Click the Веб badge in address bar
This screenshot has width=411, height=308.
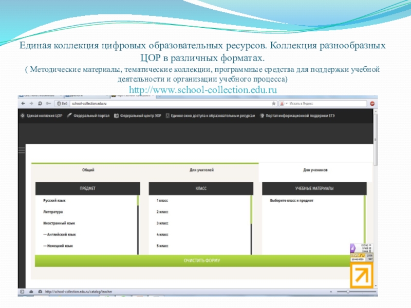[62, 104]
